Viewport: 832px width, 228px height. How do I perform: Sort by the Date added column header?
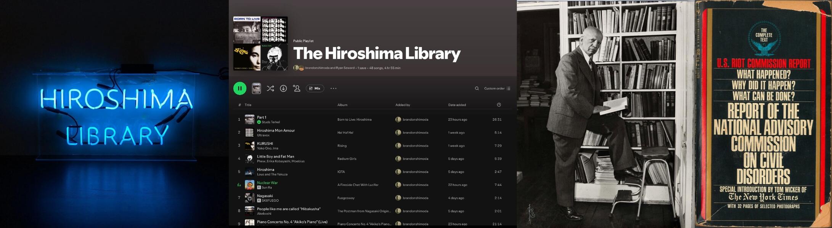point(457,105)
